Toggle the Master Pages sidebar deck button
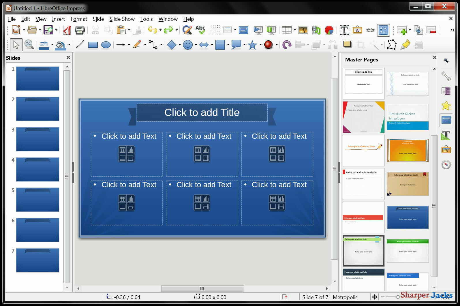Screen dimensions: 460x306 [x=446, y=120]
